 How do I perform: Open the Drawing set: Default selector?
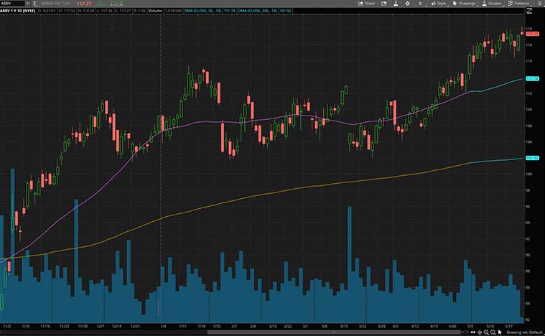(x=524, y=332)
